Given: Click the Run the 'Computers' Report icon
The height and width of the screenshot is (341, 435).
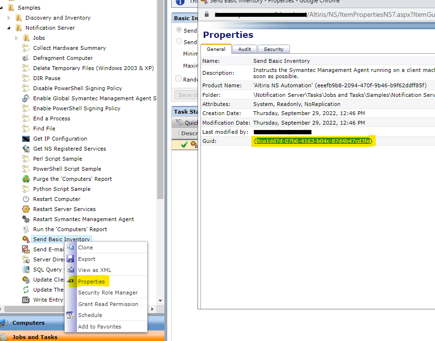Looking at the screenshot, I should (x=26, y=229).
